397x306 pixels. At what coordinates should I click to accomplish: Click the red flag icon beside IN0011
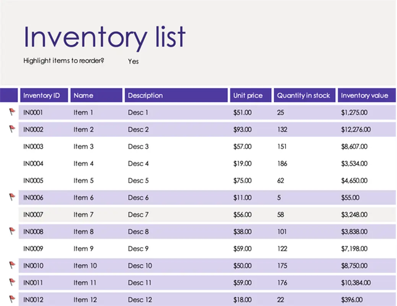click(12, 282)
